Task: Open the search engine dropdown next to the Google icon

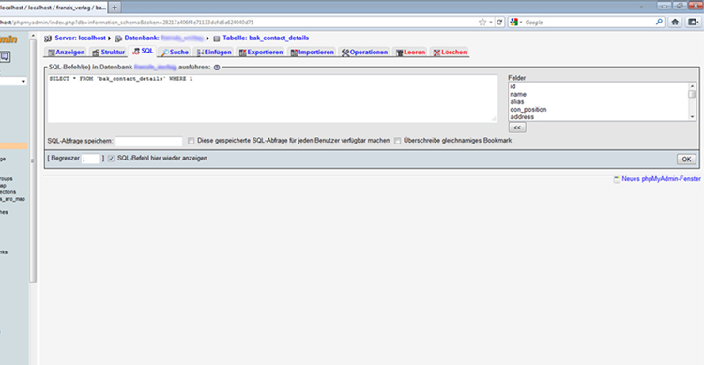Action: point(521,22)
